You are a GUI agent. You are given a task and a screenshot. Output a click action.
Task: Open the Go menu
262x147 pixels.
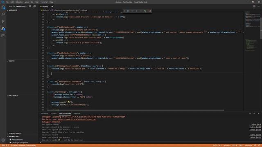(x=32, y=2)
